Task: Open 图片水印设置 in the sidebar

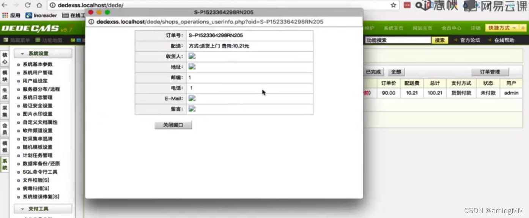Action: (x=37, y=114)
